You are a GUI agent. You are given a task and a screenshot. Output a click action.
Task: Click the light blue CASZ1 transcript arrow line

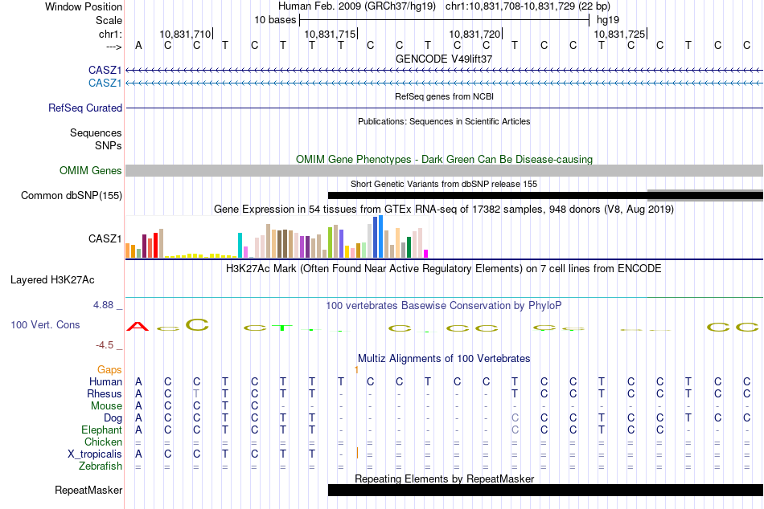pyautogui.click(x=444, y=83)
